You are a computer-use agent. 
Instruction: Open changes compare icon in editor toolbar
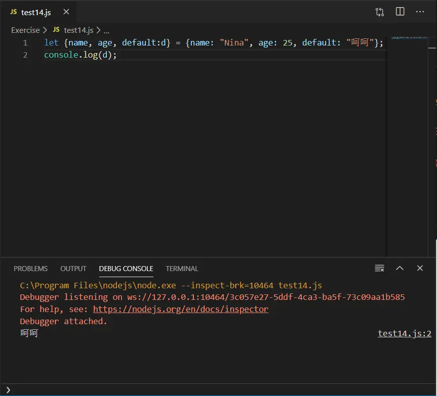coord(380,12)
